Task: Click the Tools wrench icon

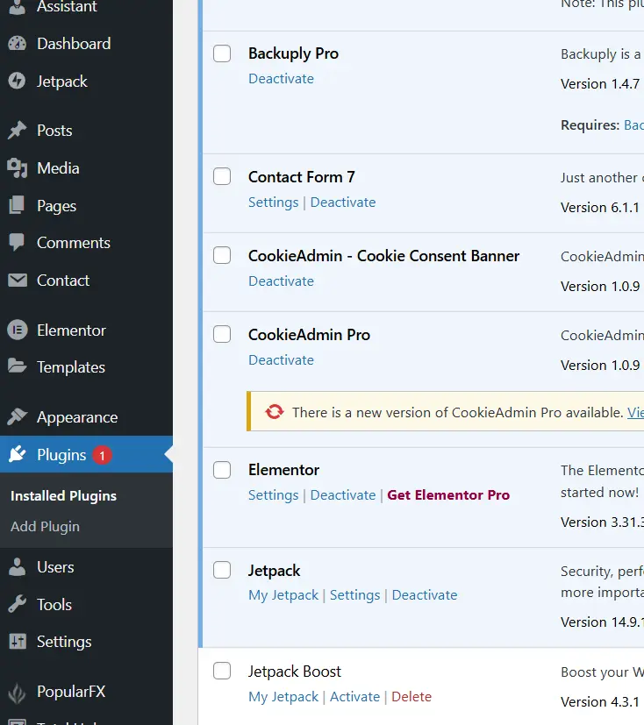Action: tap(18, 604)
